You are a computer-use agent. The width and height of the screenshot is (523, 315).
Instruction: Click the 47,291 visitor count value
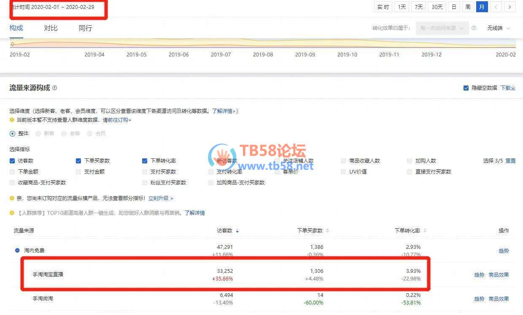[x=225, y=247]
